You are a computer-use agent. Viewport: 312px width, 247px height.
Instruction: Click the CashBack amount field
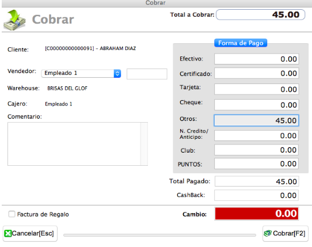click(x=257, y=195)
